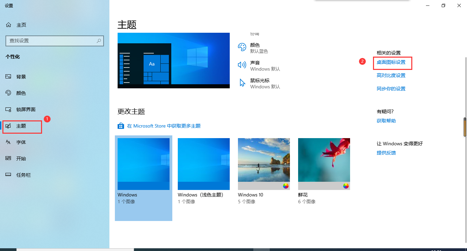Open 在 Microsoft Store 中获取更多主题 link

click(x=164, y=126)
